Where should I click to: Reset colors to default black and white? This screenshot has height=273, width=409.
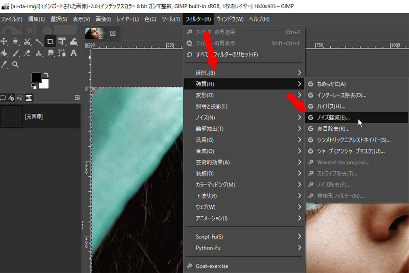click(x=33, y=87)
